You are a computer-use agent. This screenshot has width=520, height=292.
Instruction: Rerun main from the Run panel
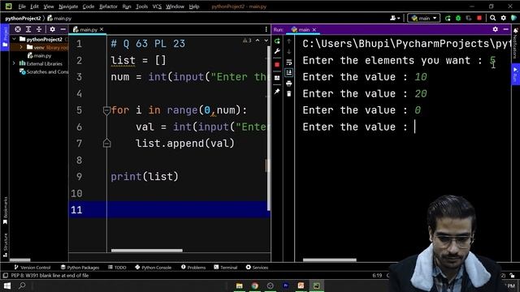[277, 41]
